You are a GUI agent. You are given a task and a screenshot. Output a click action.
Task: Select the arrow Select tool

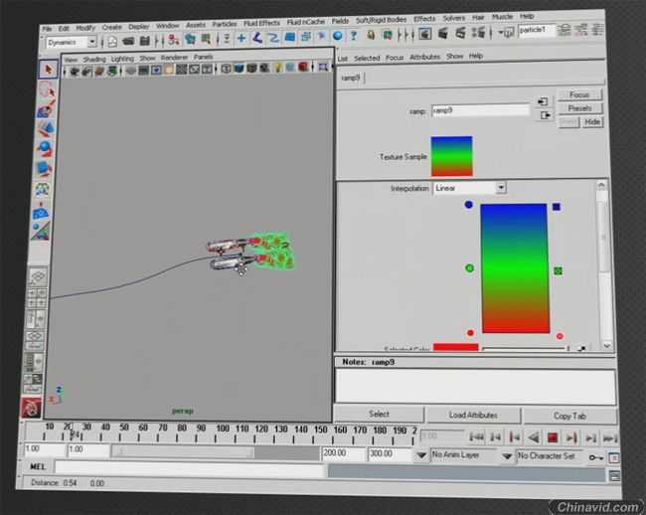click(47, 69)
